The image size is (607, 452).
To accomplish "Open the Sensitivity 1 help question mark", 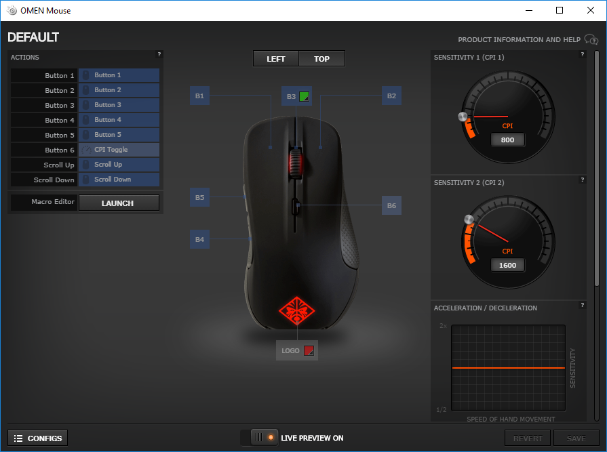I will [x=582, y=54].
